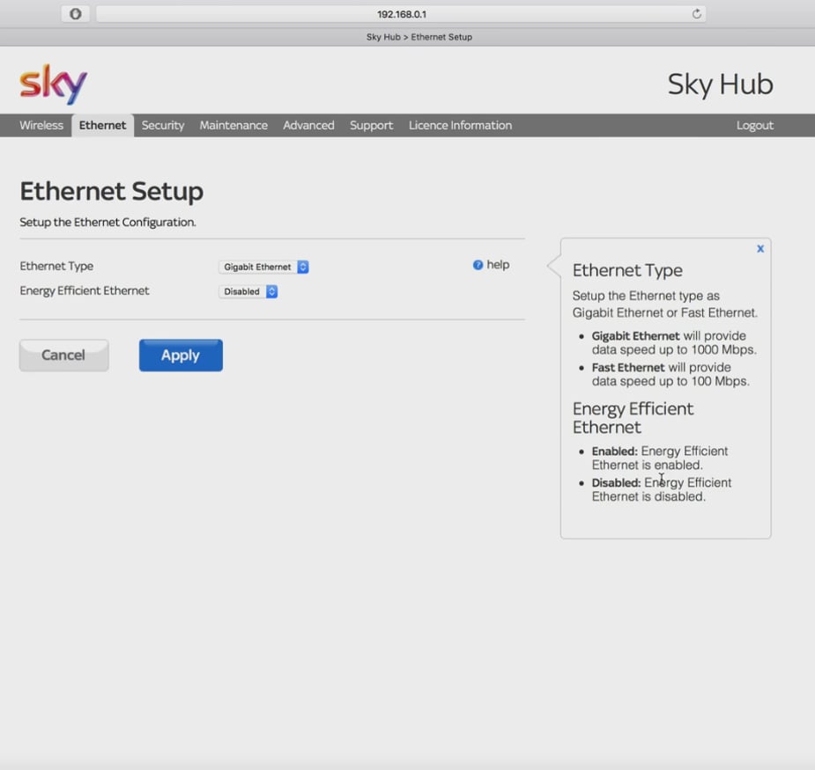Viewport: 815px width, 770px height.
Task: Click the help link text
Action: coord(498,265)
